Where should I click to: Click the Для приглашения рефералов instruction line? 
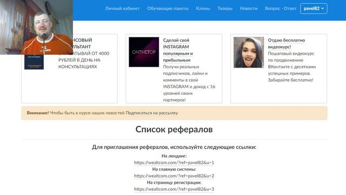pos(174,147)
